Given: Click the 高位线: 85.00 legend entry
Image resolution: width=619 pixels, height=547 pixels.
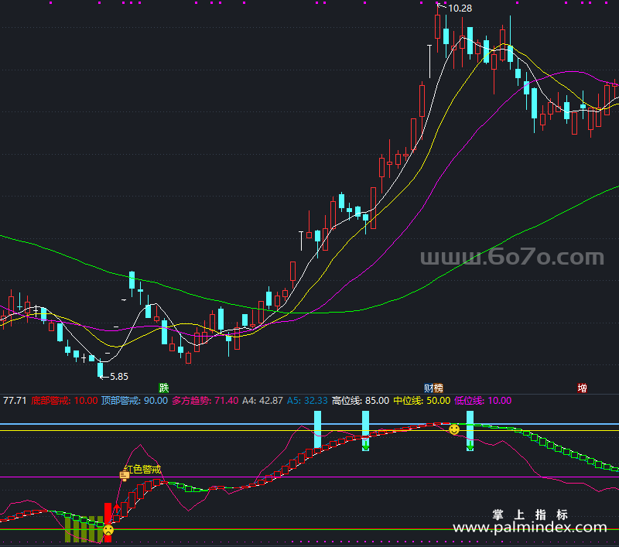Looking at the screenshot, I should (x=361, y=401).
